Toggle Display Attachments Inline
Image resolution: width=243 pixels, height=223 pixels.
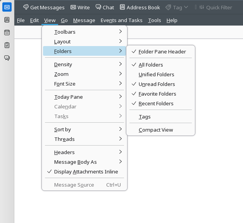(x=86, y=172)
